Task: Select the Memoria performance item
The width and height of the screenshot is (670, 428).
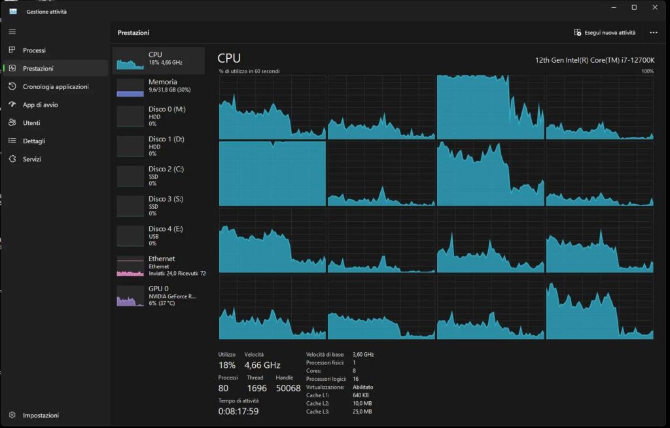Action: (158, 87)
